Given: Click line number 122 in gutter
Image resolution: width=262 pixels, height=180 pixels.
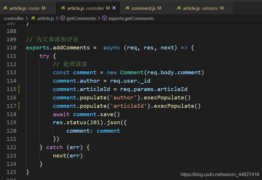Looking at the screenshot, I should point(11,147).
